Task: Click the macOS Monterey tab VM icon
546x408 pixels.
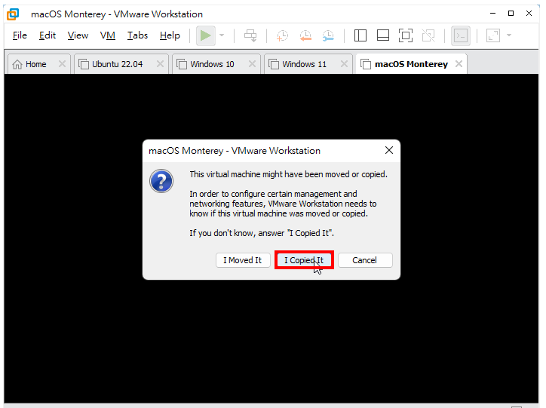Action: 365,64
